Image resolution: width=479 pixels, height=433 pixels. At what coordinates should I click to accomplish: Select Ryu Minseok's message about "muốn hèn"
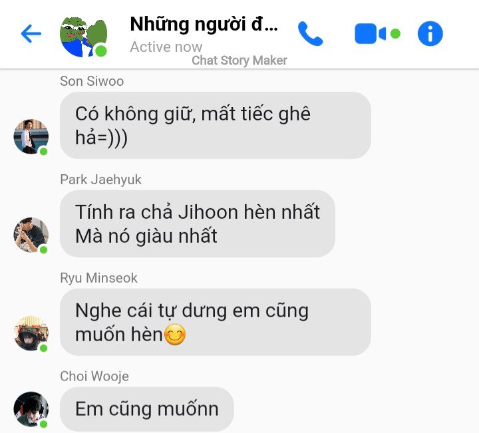click(216, 322)
